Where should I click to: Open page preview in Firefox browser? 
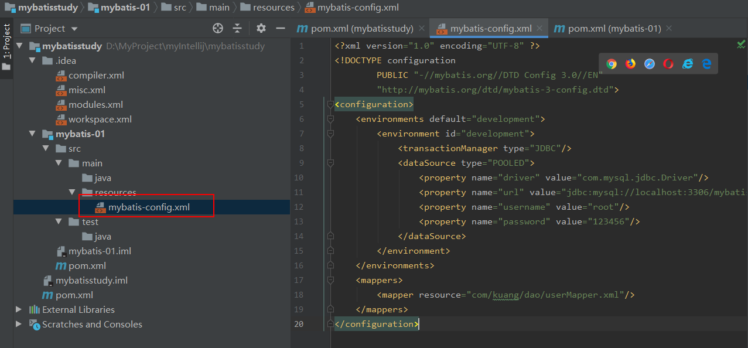click(x=630, y=64)
